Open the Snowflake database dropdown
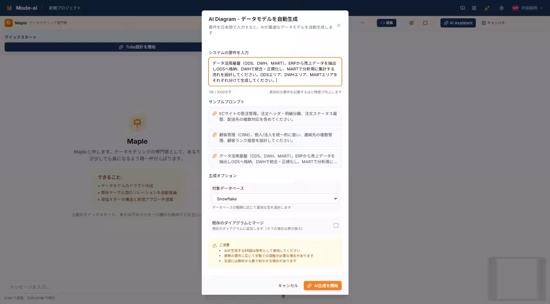This screenshot has height=304, width=550. click(x=274, y=198)
